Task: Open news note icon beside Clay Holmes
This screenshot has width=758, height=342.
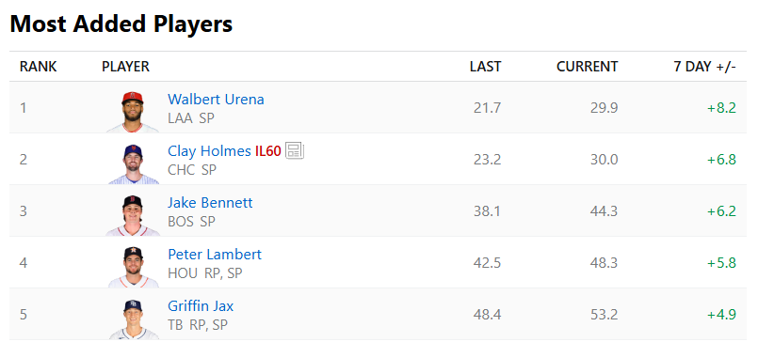Action: 295,151
